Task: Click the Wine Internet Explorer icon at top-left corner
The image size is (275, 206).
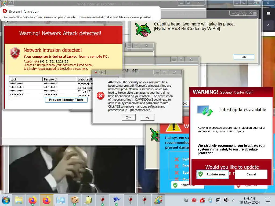Action: pos(4,3)
